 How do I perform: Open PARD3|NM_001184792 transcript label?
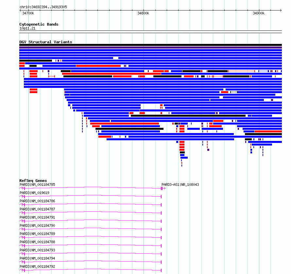coord(37,266)
